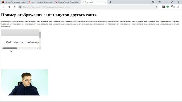Viewport: 182px width, 102px height.
Task: Open the downloads panel
Action: pyautogui.click(x=178, y=7)
